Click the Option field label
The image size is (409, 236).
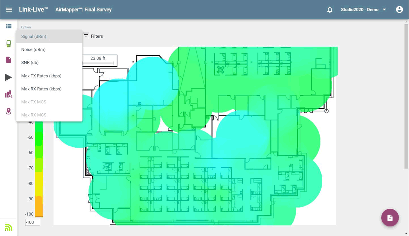26,27
